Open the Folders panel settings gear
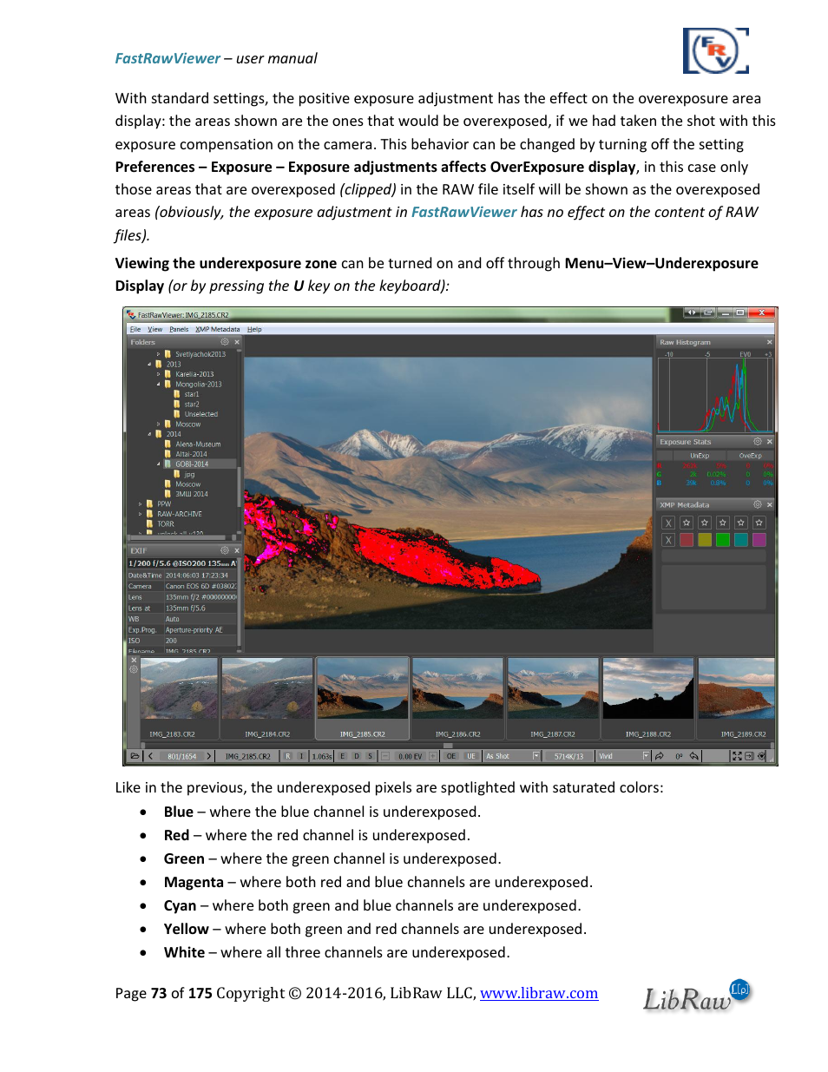Image resolution: width=828 pixels, height=1072 pixels. pyautogui.click(x=225, y=342)
